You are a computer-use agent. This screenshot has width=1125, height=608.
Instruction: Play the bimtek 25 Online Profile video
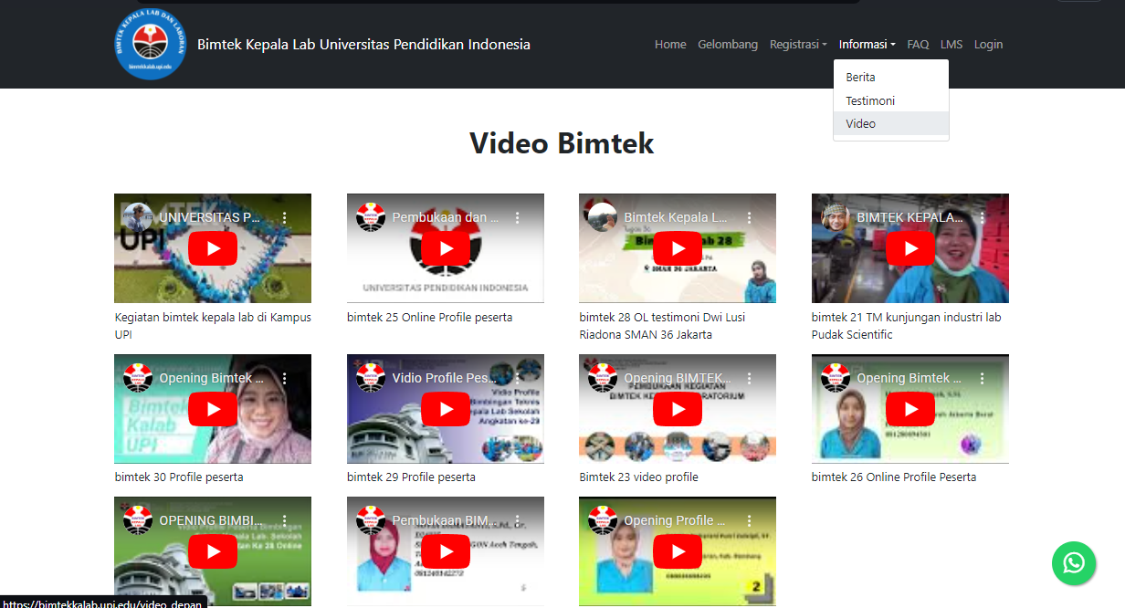pos(446,248)
